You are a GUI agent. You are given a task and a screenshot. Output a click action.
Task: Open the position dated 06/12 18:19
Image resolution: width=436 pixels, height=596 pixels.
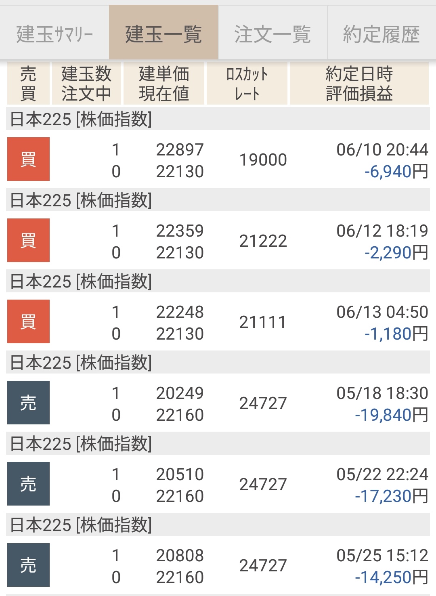coord(382,231)
